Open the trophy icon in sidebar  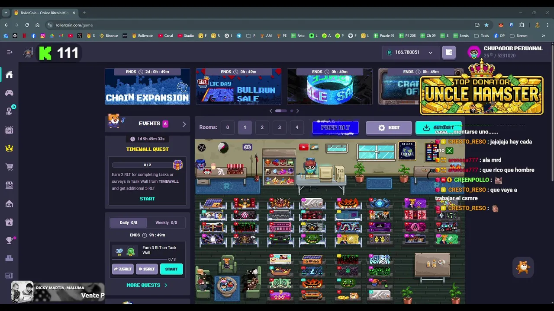(x=9, y=241)
